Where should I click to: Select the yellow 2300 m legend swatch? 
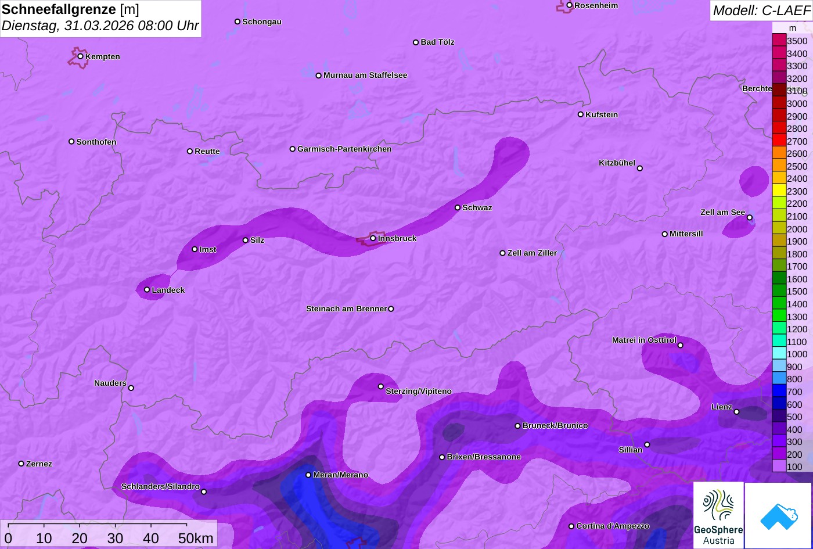tap(779, 191)
